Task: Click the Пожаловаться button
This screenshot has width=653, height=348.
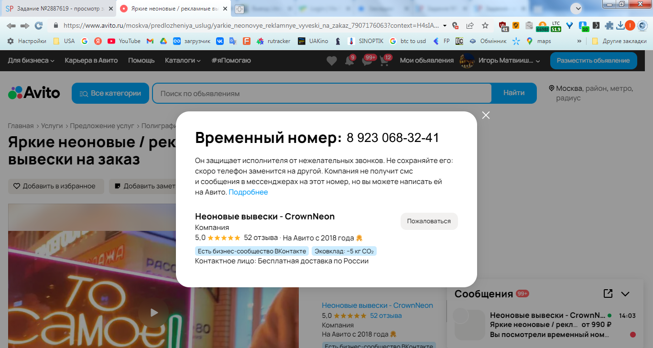Action: (429, 221)
